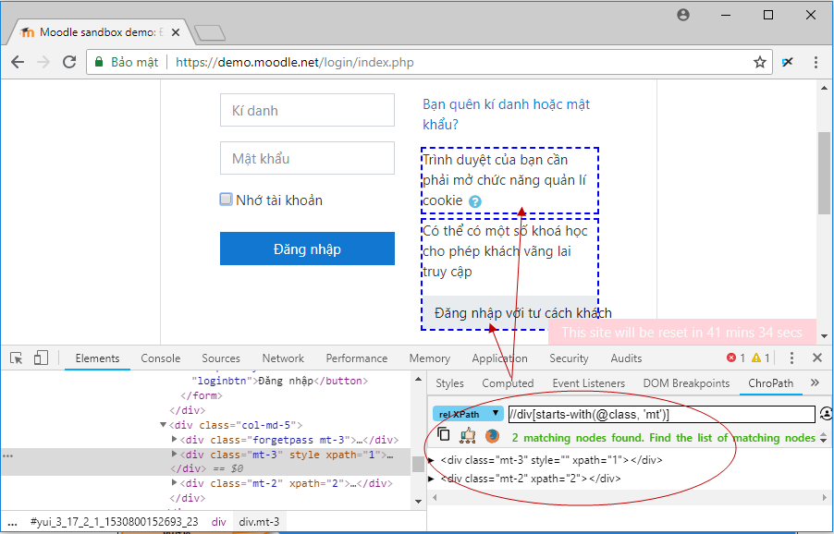Click the page's vertical scrollbar thumb
This screenshot has height=534, width=834.
[824, 172]
